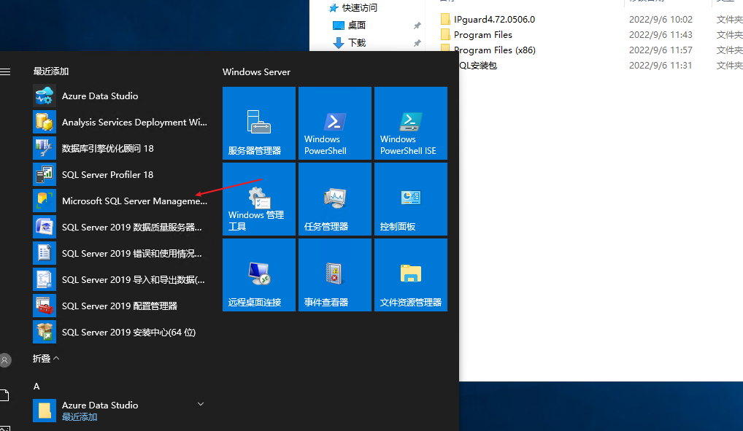Click the Windows Server group title
The image size is (743, 431).
tap(256, 72)
